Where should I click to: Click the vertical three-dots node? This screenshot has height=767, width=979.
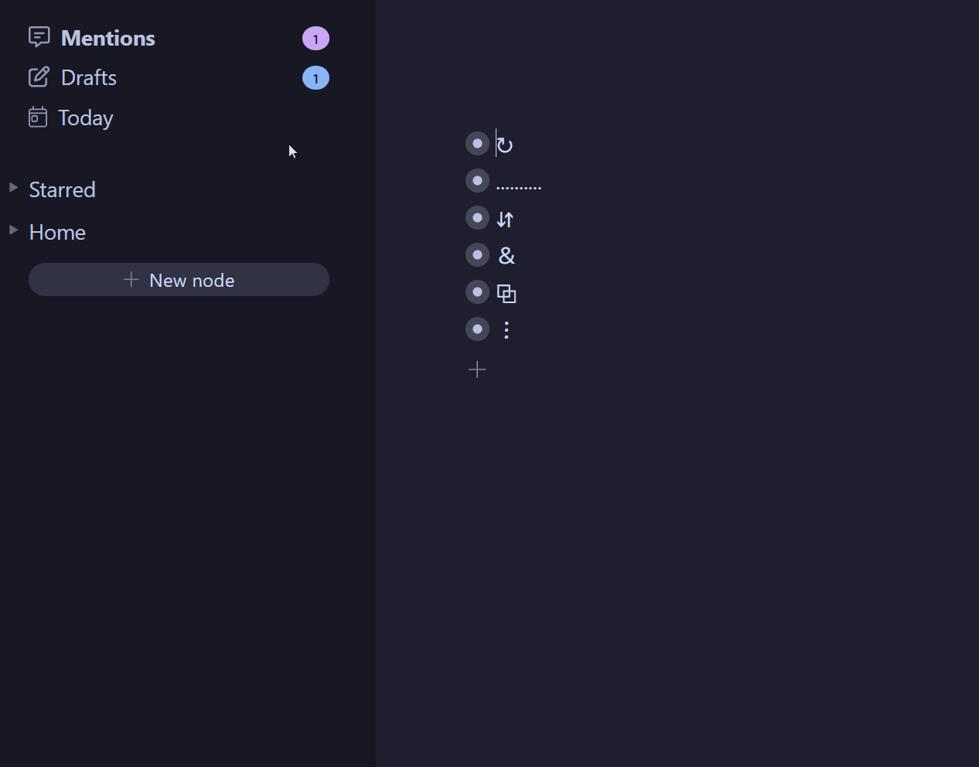point(507,331)
